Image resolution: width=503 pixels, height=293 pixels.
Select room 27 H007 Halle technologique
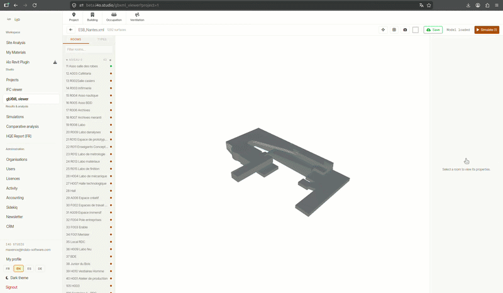89,184
